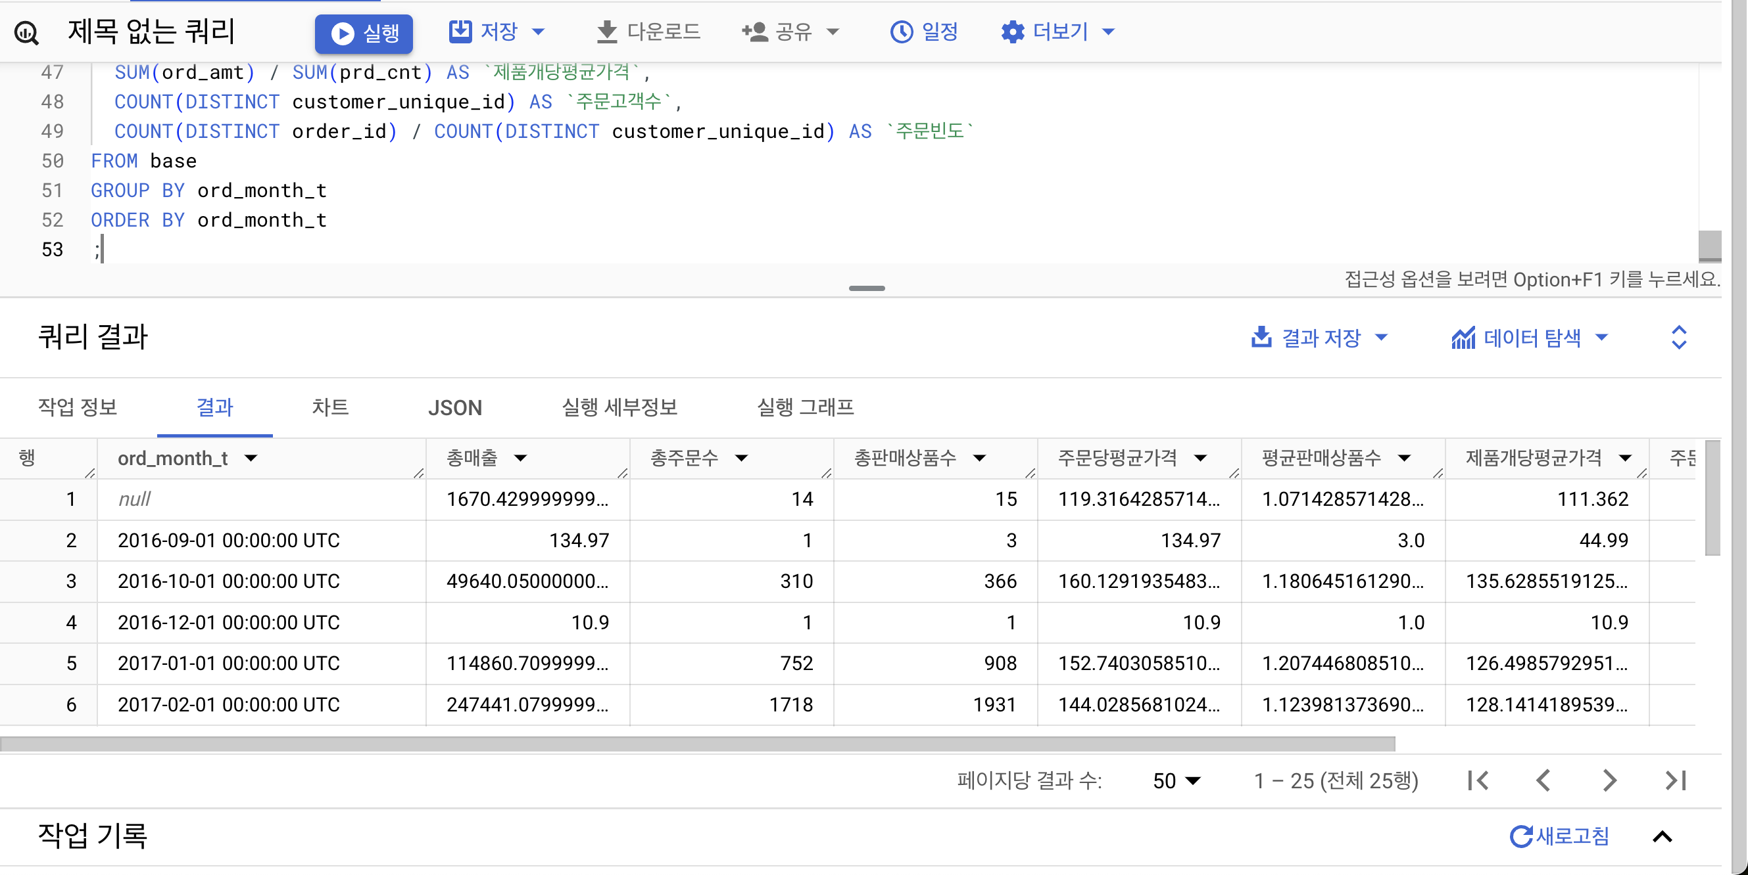The height and width of the screenshot is (875, 1748).
Task: Click 새로고침 refresh link
Action: 1559,836
